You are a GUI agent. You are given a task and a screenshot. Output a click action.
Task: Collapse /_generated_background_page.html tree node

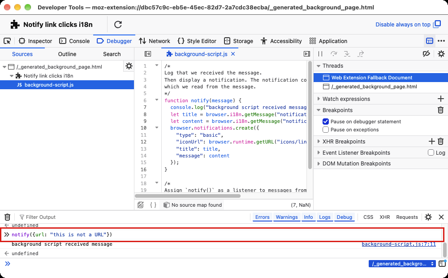(x=4, y=67)
